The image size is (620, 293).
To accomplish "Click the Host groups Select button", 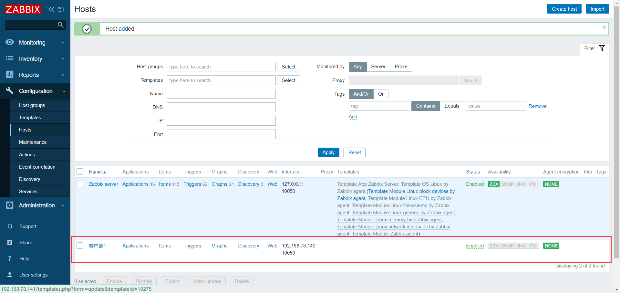I will pyautogui.click(x=289, y=67).
